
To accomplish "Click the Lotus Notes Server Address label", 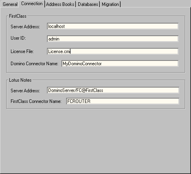I will (25, 91).
